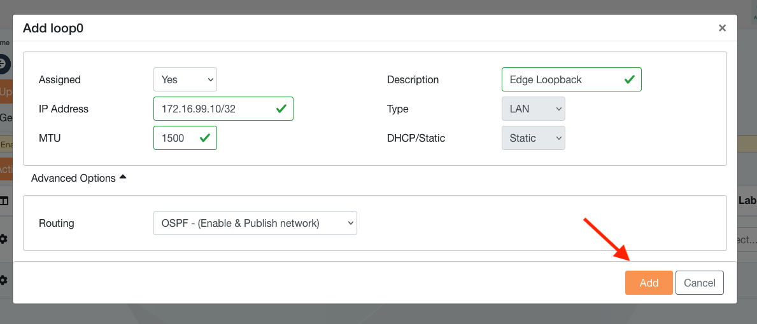This screenshot has width=757, height=324.
Task: Click the lower gear icon behind the dialog
Action: pos(4,280)
